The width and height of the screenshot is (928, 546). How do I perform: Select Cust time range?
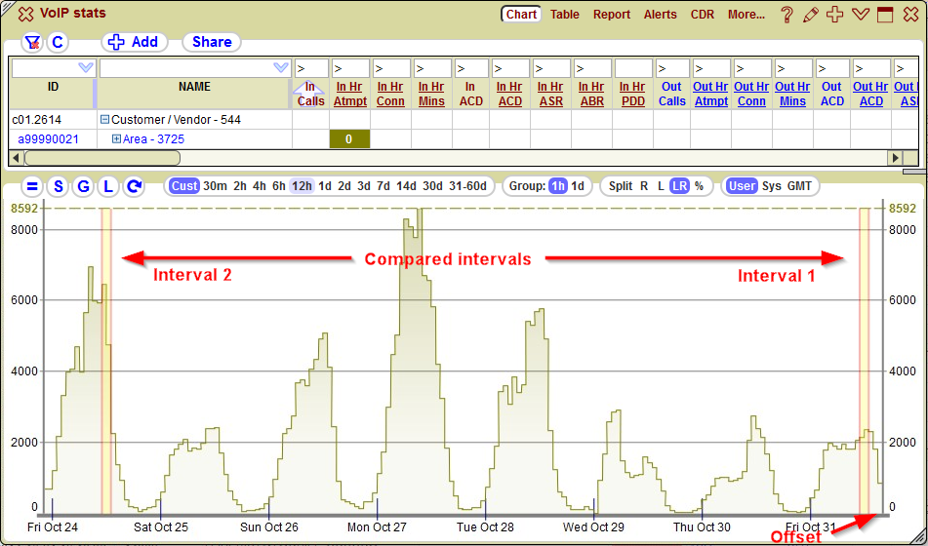point(184,186)
